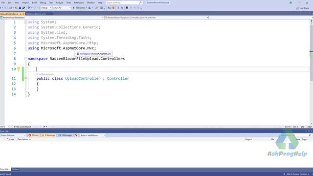Click the editor vertical scrollbar

[x=312, y=53]
